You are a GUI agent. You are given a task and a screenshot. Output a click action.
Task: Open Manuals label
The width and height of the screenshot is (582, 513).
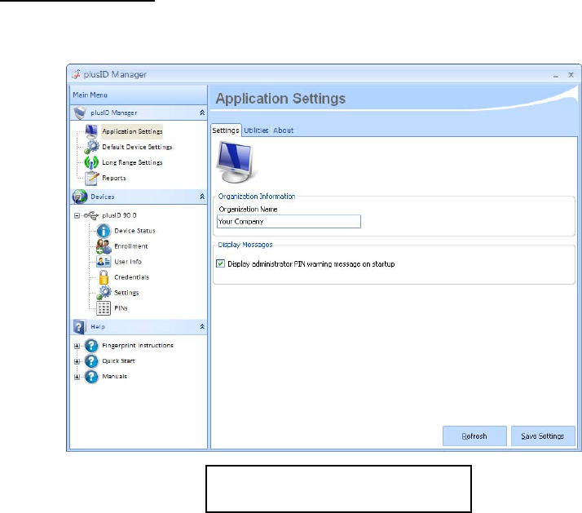114,376
